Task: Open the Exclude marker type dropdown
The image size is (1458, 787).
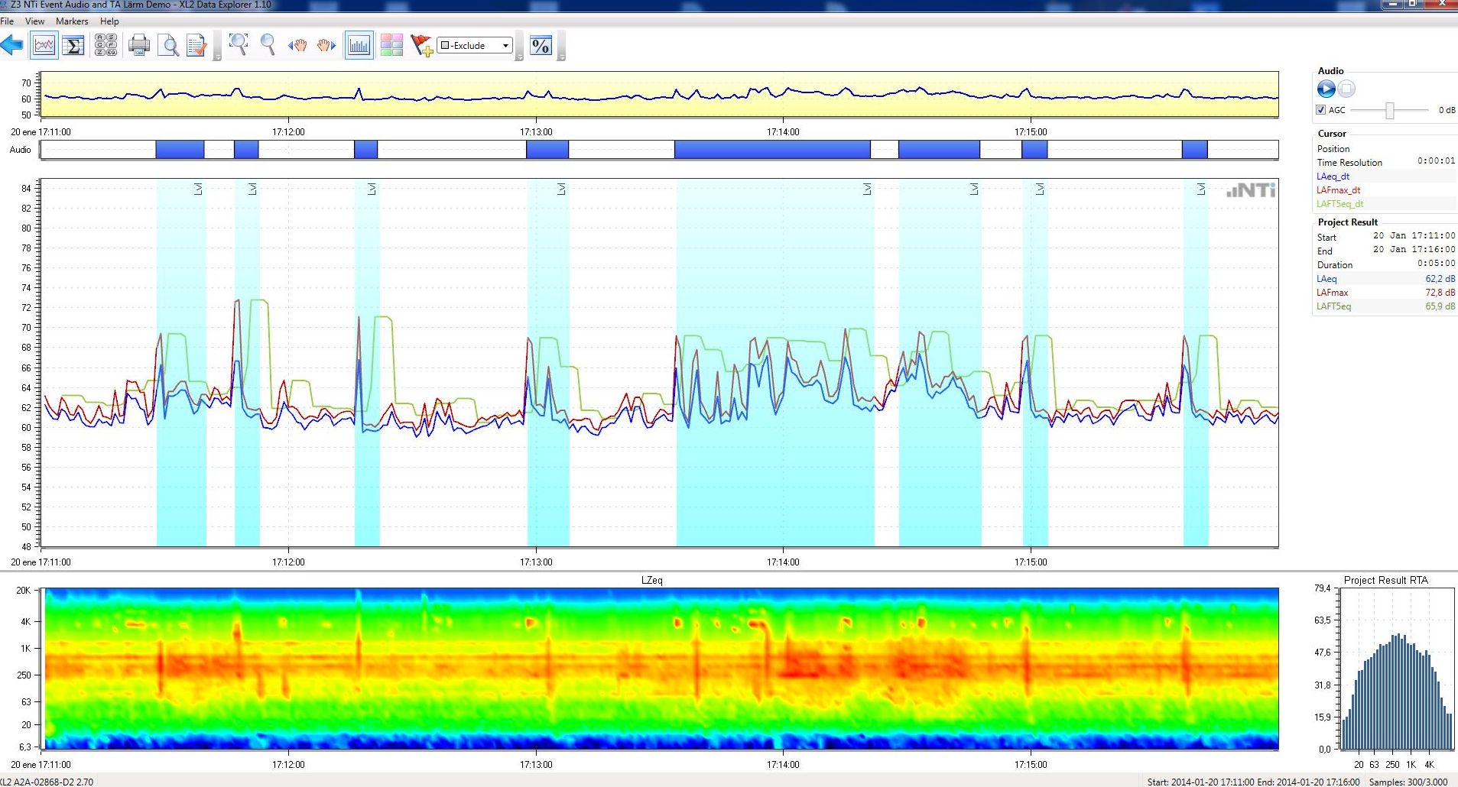Action: 475,46
